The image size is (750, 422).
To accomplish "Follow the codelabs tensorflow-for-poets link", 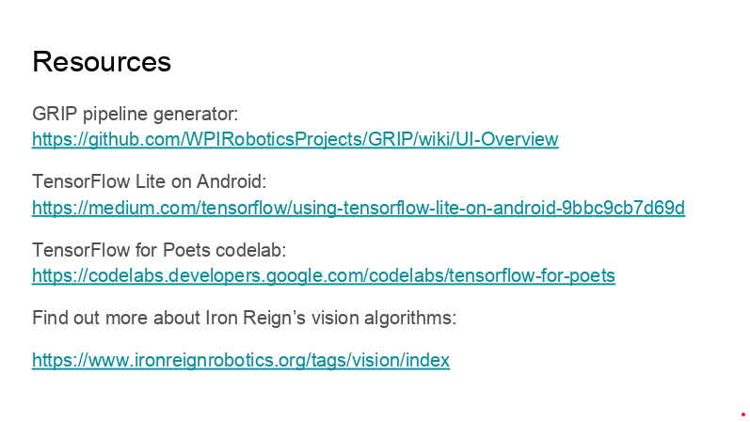I will [x=324, y=275].
